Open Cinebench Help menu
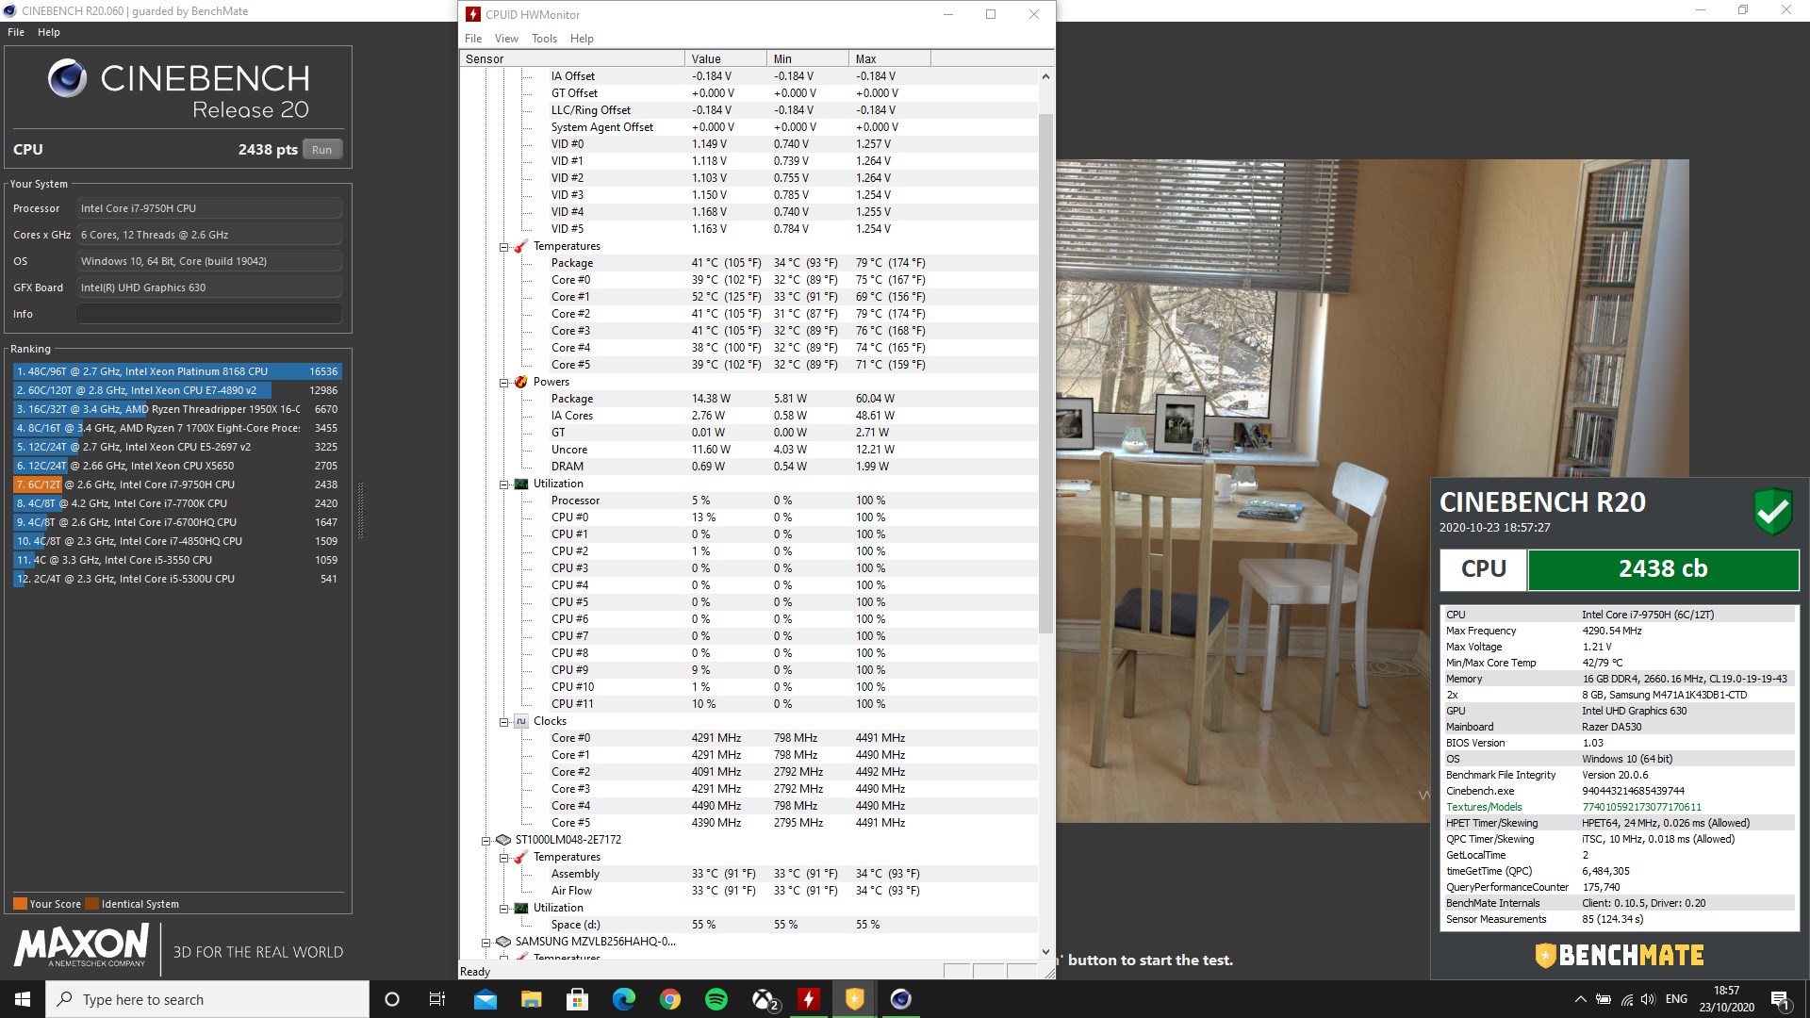 point(49,32)
